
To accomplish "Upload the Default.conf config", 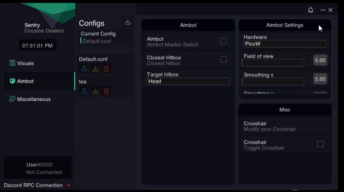I will (x=84, y=69).
